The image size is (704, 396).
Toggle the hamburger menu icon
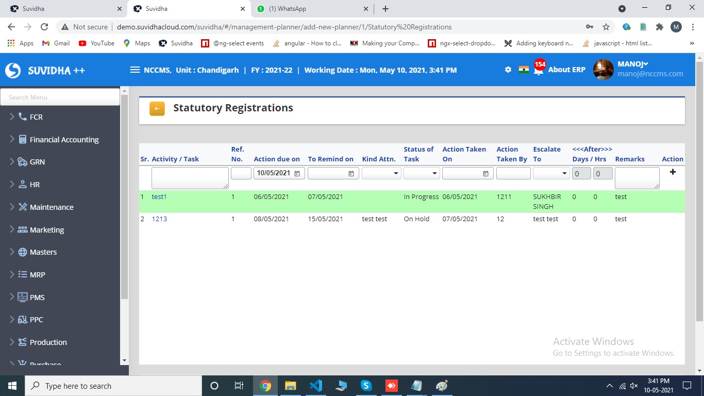tap(135, 70)
